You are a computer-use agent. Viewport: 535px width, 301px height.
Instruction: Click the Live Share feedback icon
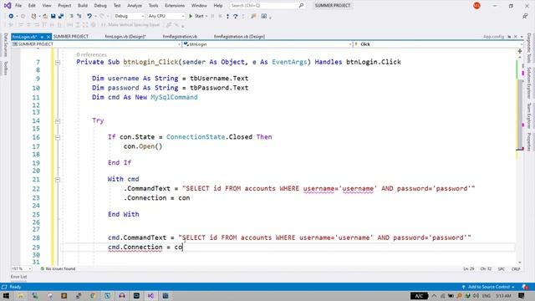[x=525, y=16]
